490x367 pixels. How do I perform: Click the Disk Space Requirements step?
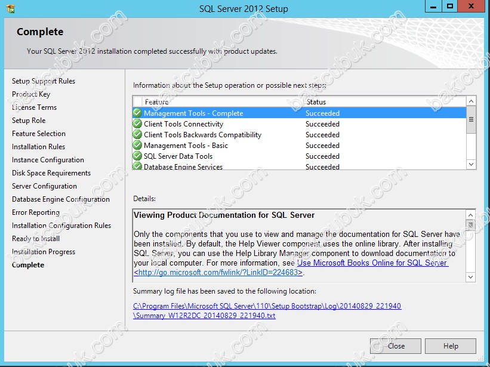pyautogui.click(x=51, y=172)
